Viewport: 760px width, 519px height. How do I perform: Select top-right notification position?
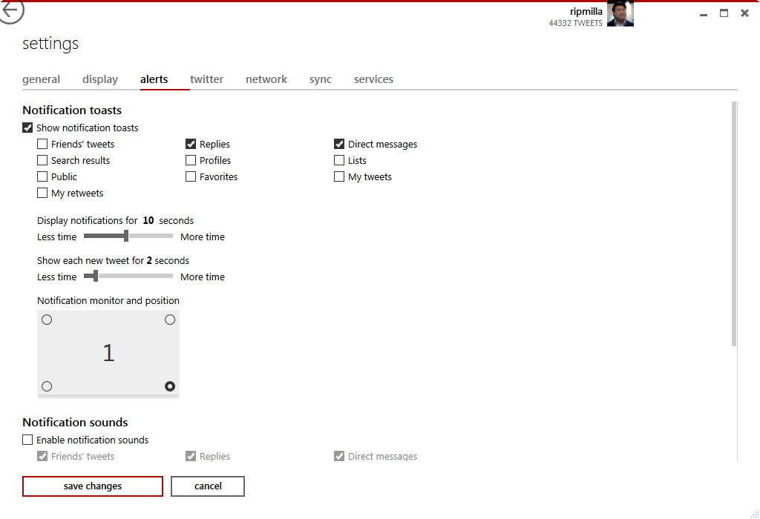click(170, 320)
